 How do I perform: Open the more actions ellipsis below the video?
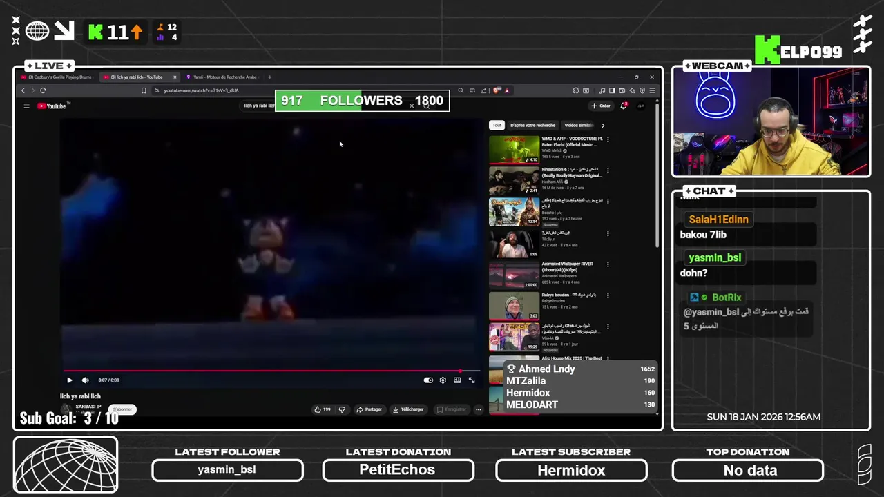point(478,409)
